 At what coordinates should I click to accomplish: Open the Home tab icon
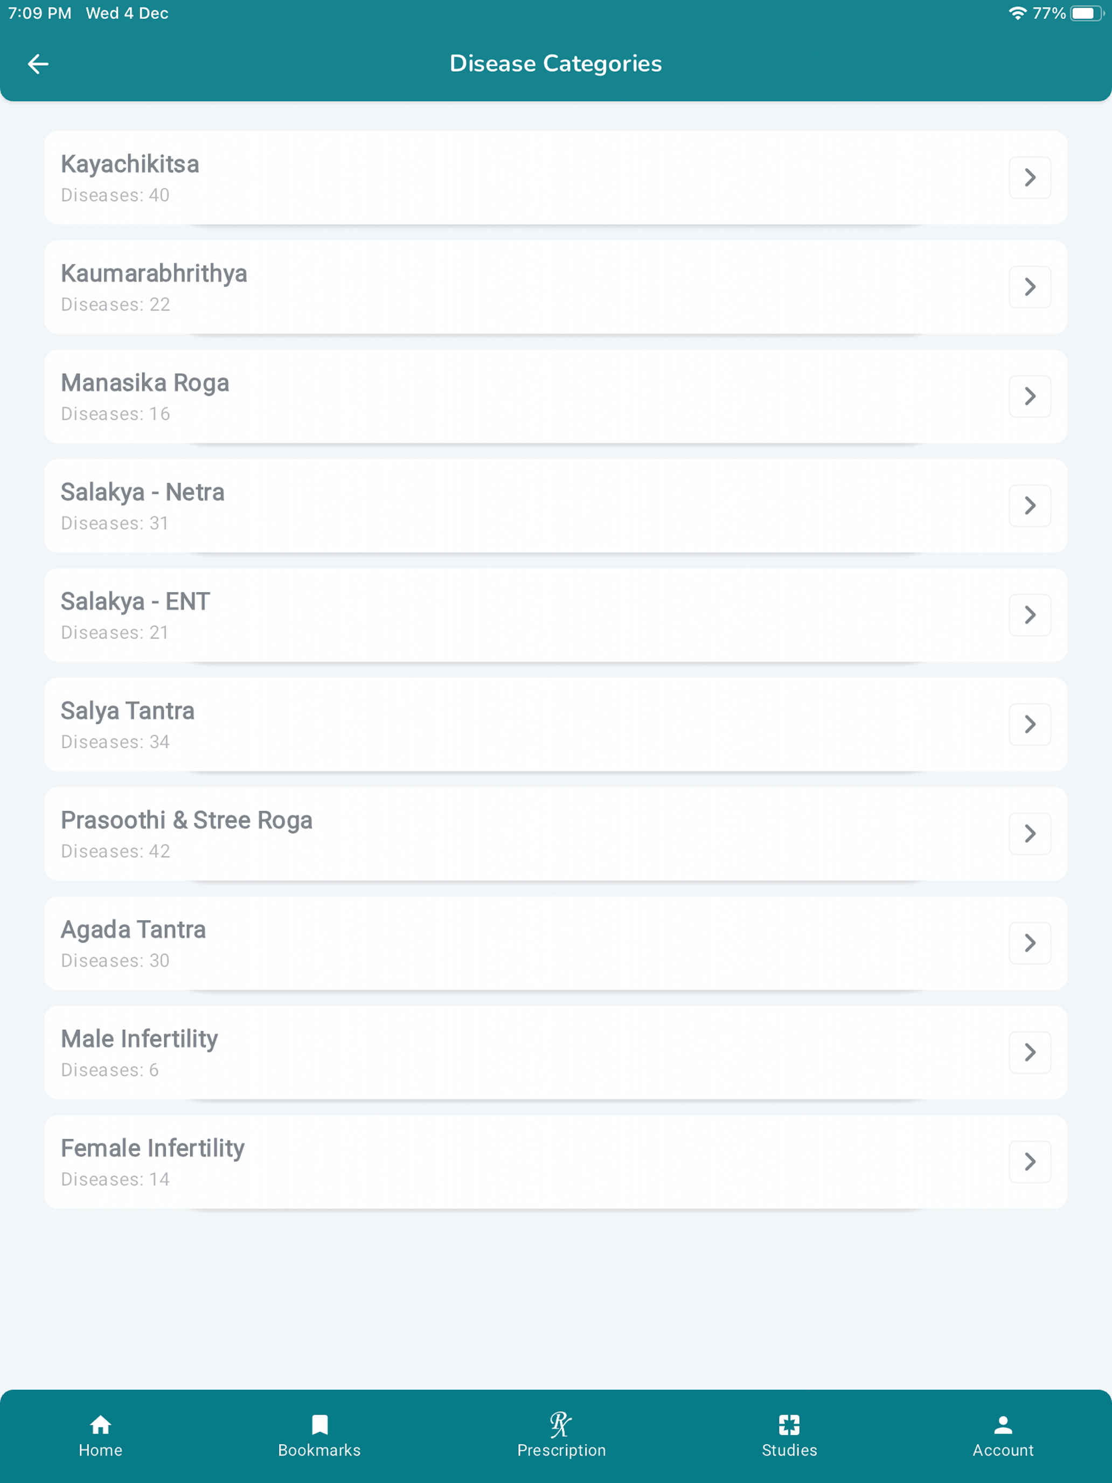101,1424
